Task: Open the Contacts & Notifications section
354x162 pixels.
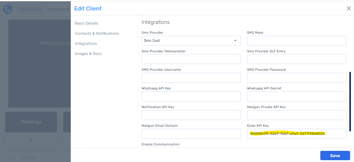Action: (x=97, y=33)
